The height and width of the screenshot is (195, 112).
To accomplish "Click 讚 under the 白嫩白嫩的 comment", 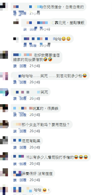I will 15,13.
